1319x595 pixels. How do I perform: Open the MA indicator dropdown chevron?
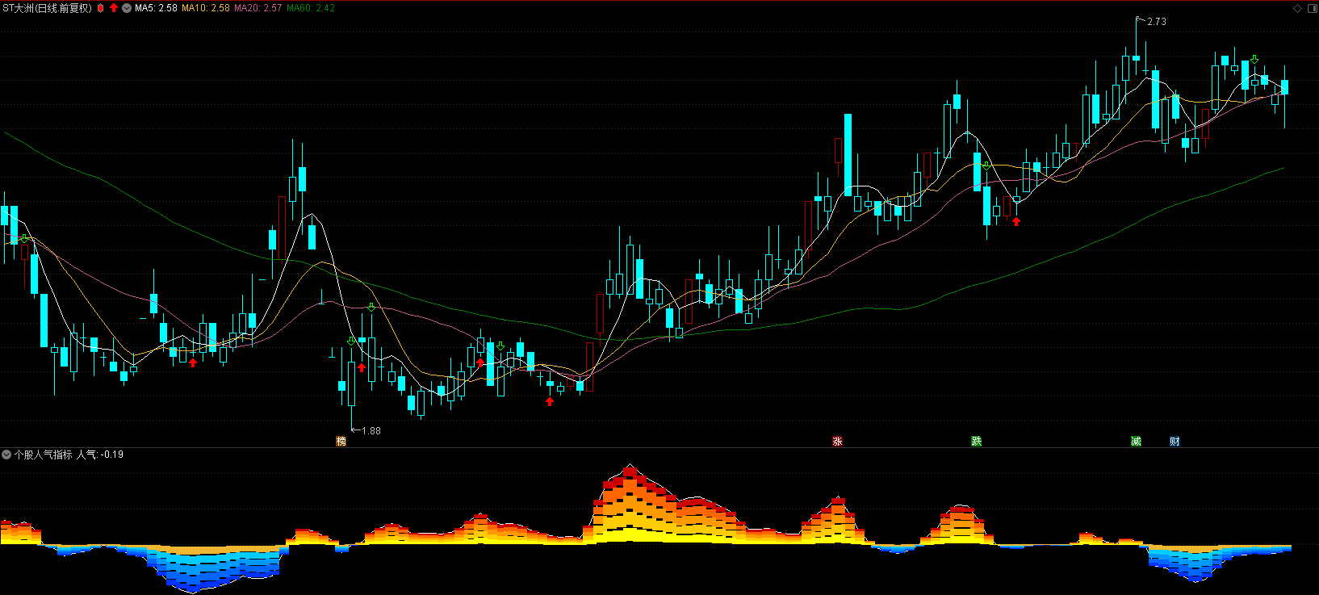pos(127,8)
